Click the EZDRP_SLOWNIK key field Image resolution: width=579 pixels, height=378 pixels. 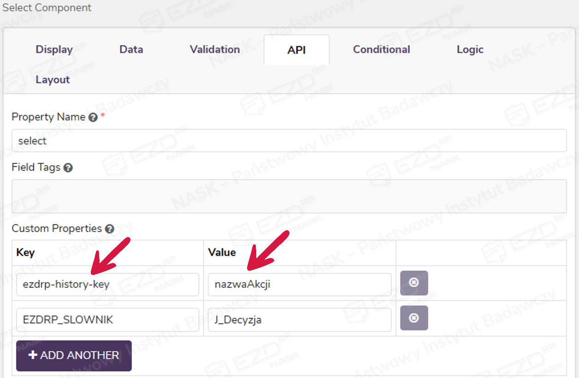pyautogui.click(x=107, y=320)
